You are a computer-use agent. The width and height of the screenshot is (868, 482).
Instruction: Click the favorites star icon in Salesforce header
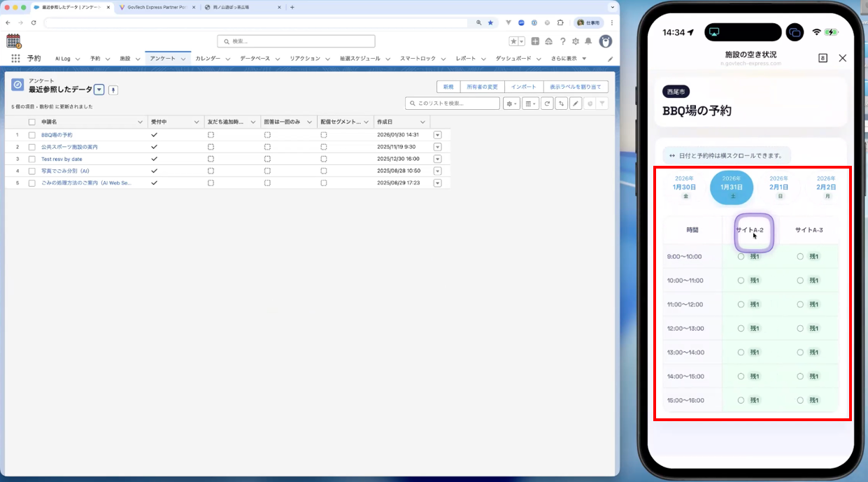coord(514,41)
